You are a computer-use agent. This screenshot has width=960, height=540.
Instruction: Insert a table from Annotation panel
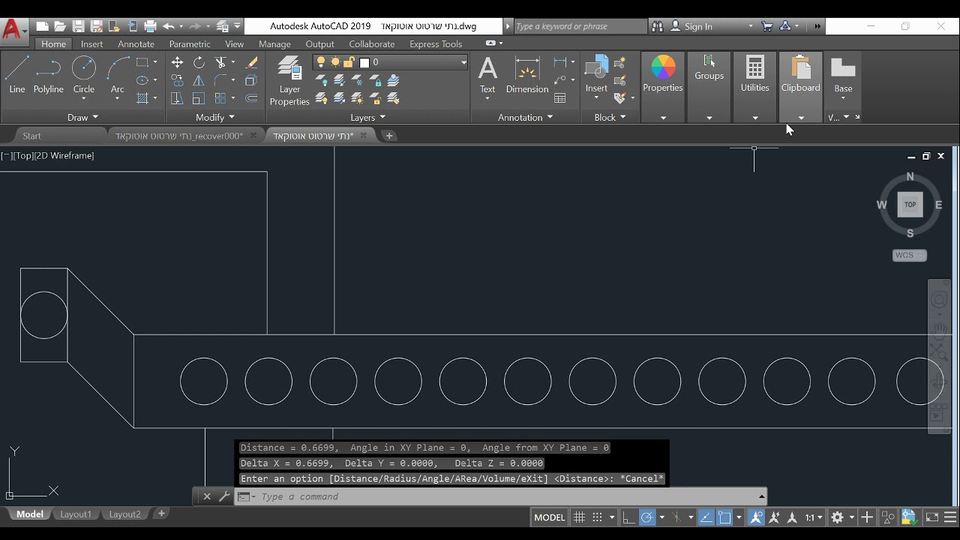pos(560,98)
